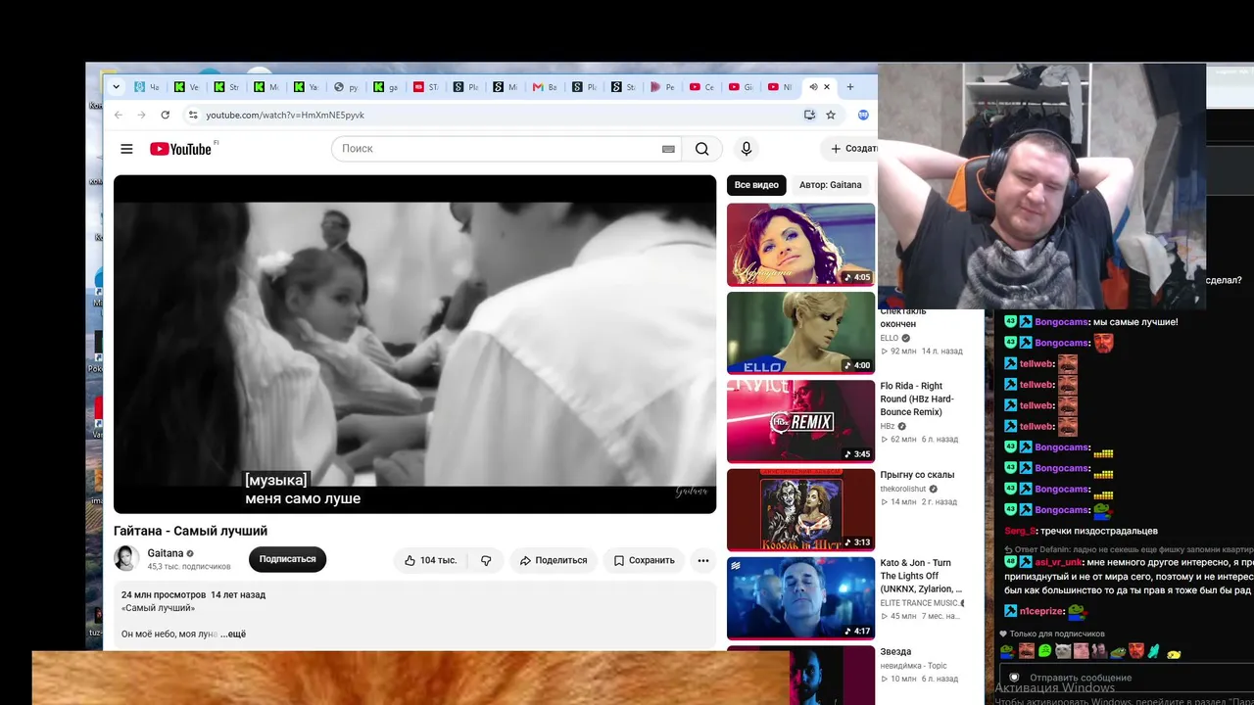Expand the tab search dropdown chevron

point(116,87)
